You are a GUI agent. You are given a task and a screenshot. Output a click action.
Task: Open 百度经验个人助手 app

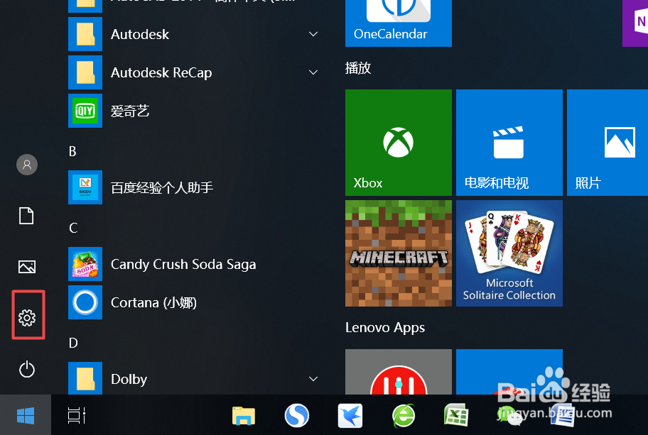(x=194, y=187)
